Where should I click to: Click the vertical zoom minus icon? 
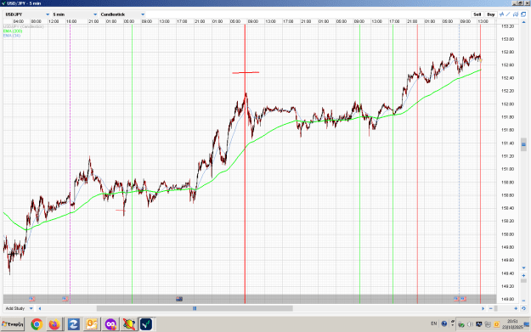pos(523,301)
